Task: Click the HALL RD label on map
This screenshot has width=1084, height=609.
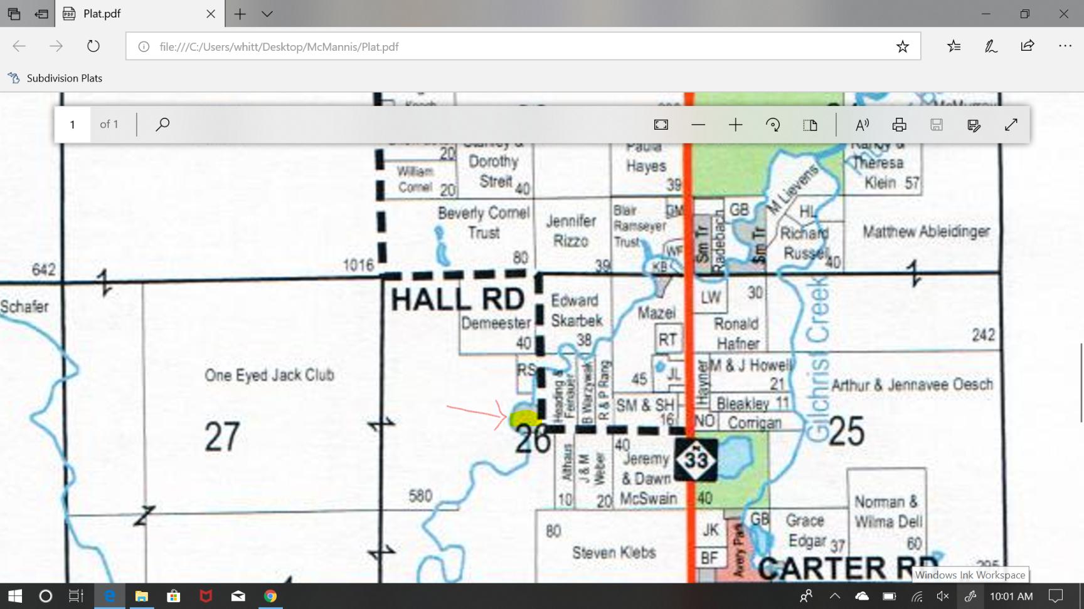Action: tap(458, 299)
